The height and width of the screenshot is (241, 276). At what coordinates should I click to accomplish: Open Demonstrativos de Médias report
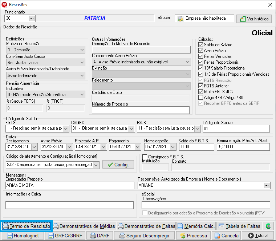pos(84,226)
